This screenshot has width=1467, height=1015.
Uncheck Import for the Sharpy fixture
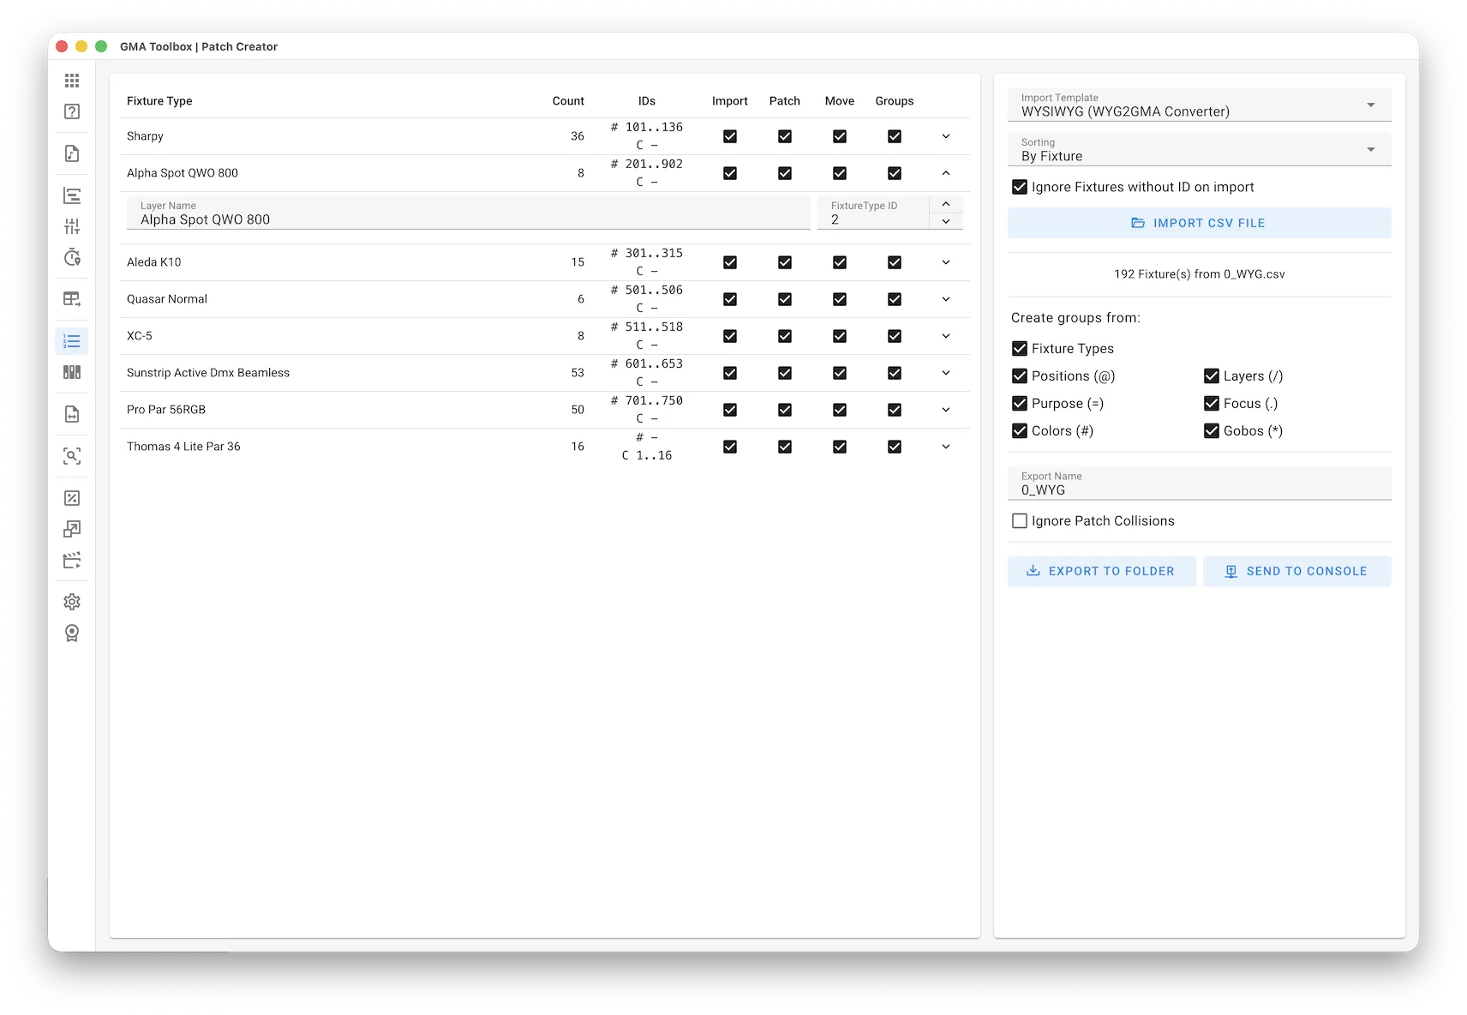tap(729, 135)
